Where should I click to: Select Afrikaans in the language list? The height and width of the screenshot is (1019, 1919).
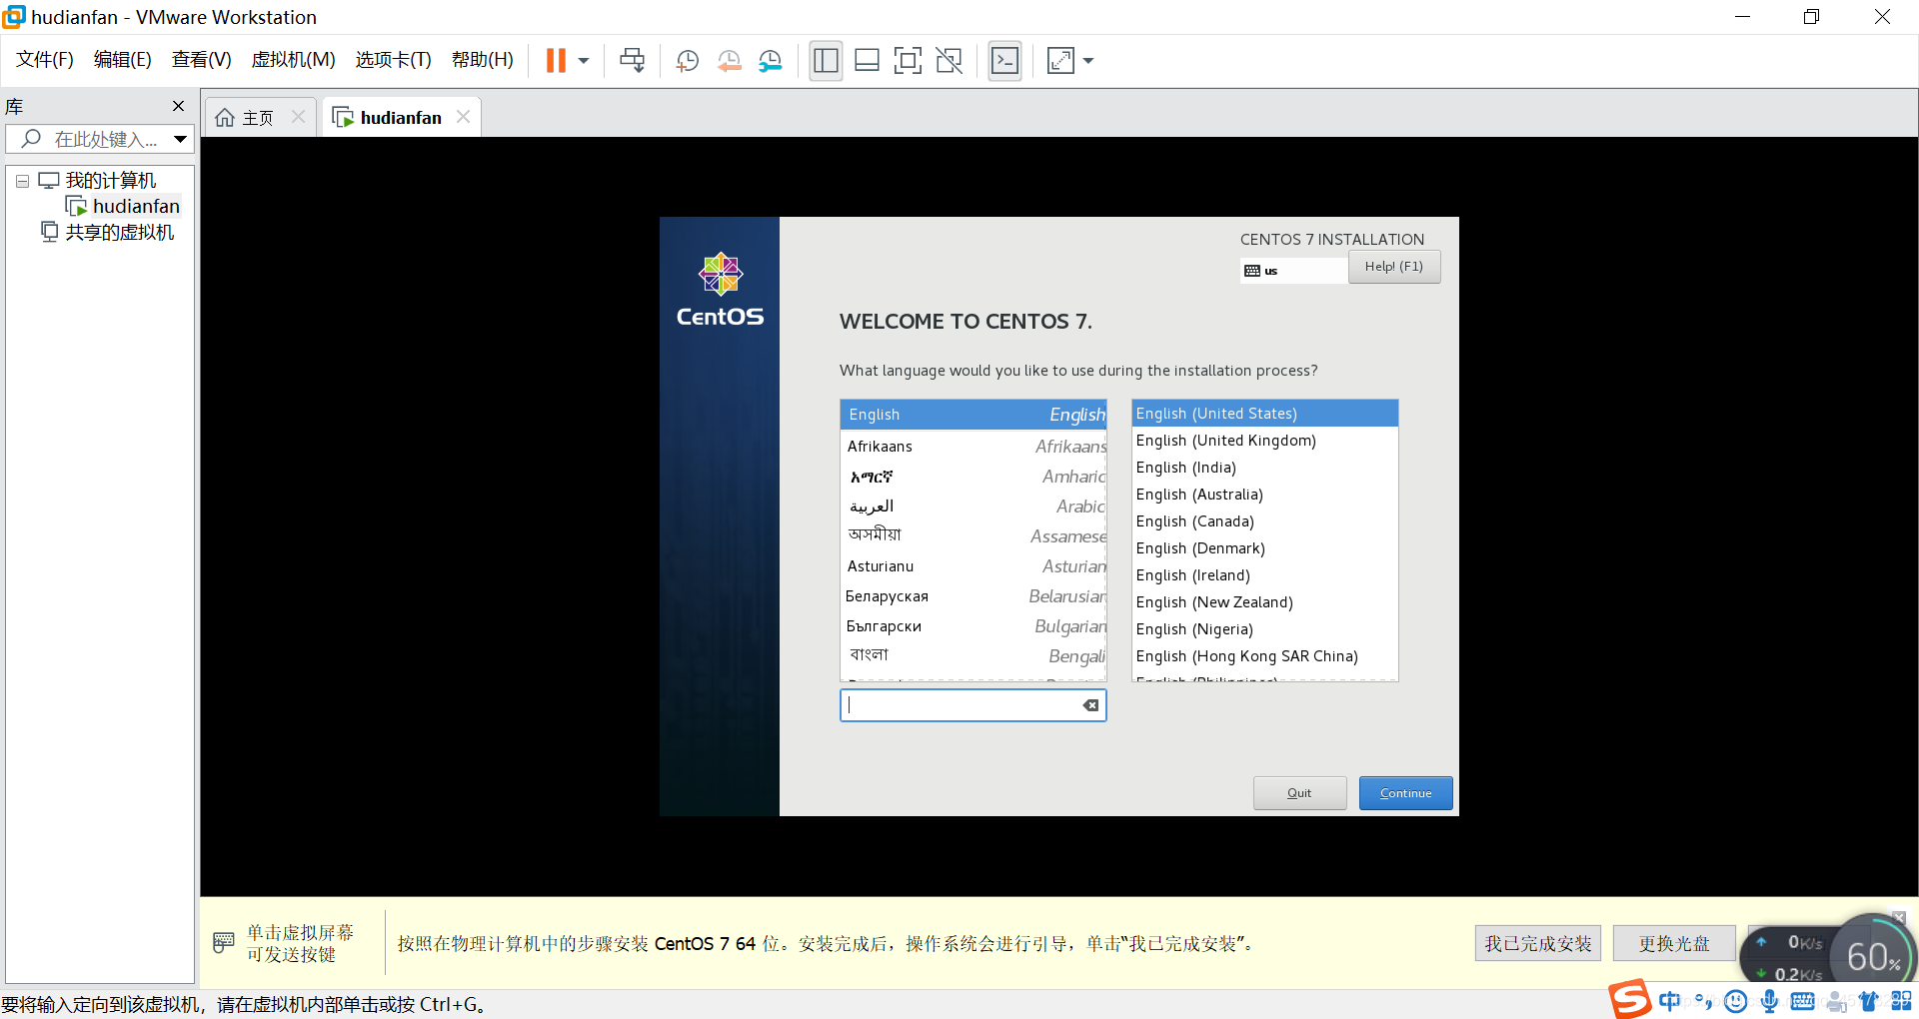point(972,447)
